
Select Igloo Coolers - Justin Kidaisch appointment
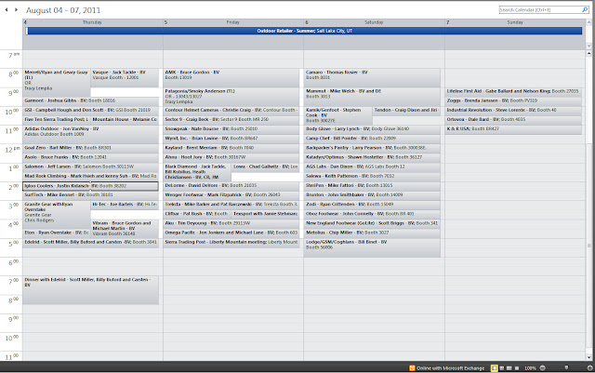91,186
